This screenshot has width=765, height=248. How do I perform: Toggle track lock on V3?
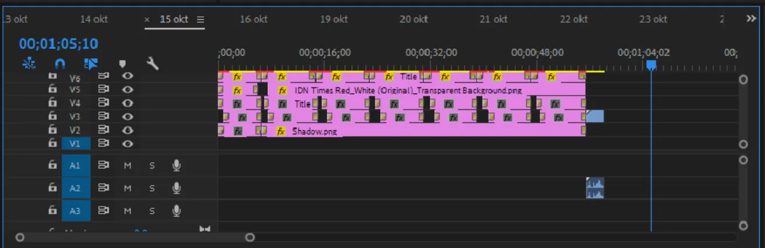(52, 116)
